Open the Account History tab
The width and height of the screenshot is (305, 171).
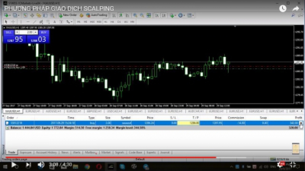pyautogui.click(x=46, y=153)
